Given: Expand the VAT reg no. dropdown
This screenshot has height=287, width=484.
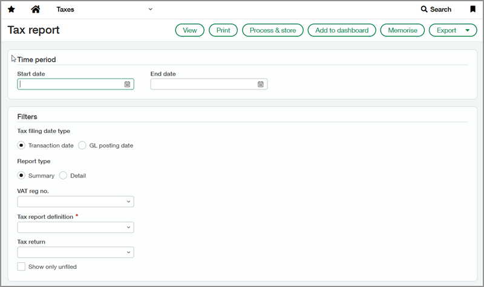Looking at the screenshot, I should point(129,202).
